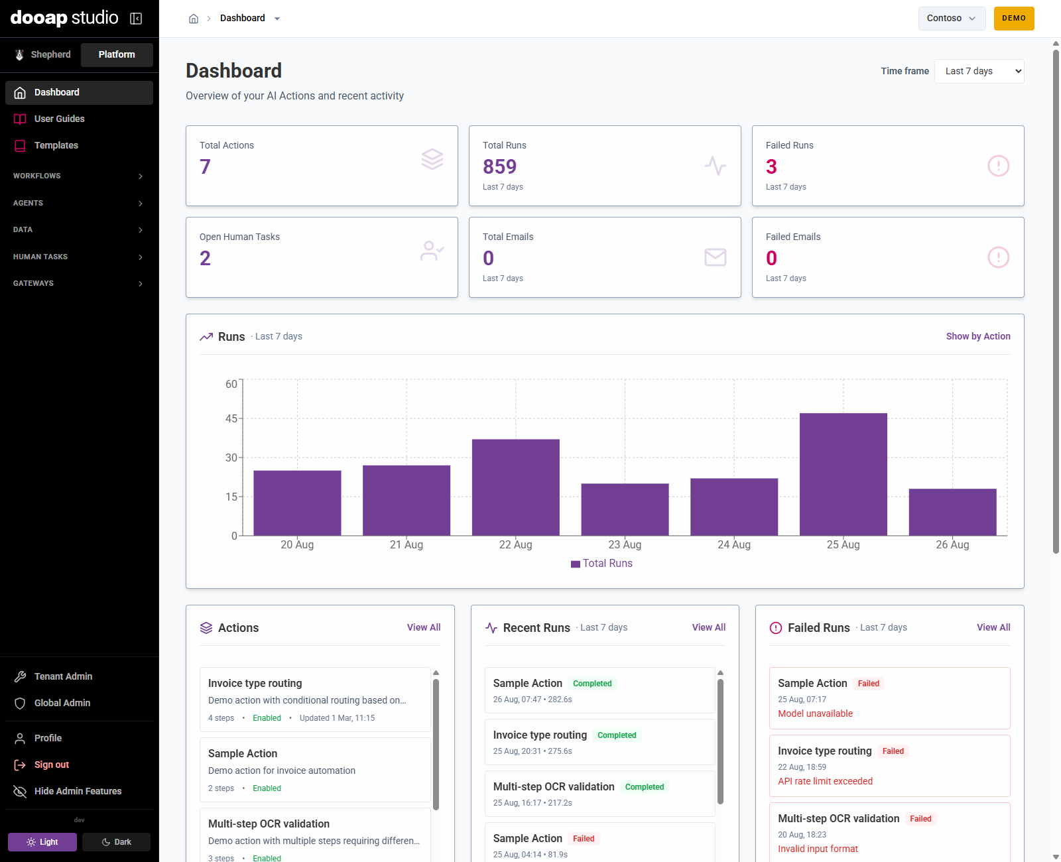Image resolution: width=1061 pixels, height=862 pixels.
Task: Click the Templates icon in the sidebar
Action: pos(20,146)
